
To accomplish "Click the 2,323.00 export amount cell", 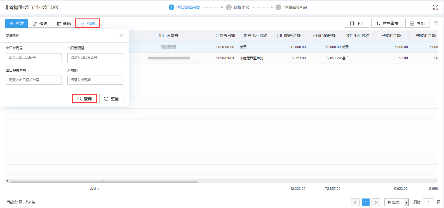I will [299, 58].
